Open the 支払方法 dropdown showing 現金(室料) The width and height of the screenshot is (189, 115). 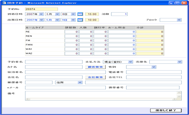118,62
